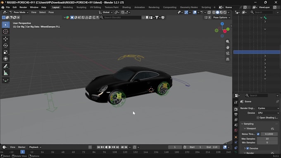The width and height of the screenshot is (281, 158).
Task: Toggle viewport gizmos display button
Action: point(186,12)
